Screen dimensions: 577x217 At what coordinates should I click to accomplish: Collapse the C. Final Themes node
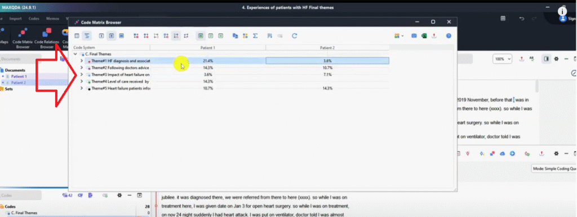coord(76,54)
